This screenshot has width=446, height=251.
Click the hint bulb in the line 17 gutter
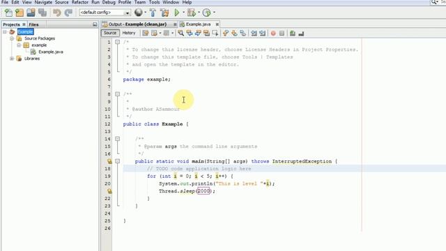pos(109,161)
